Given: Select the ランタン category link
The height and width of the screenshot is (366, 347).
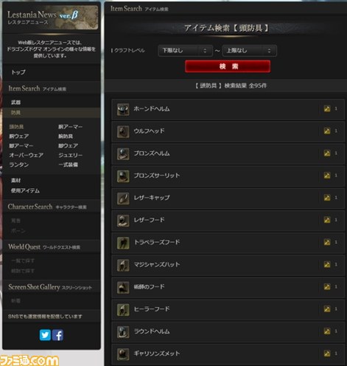Looking at the screenshot, I should tap(19, 165).
